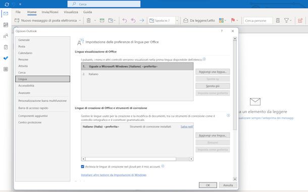Click info icon beside authoring languages description

click(x=228, y=115)
